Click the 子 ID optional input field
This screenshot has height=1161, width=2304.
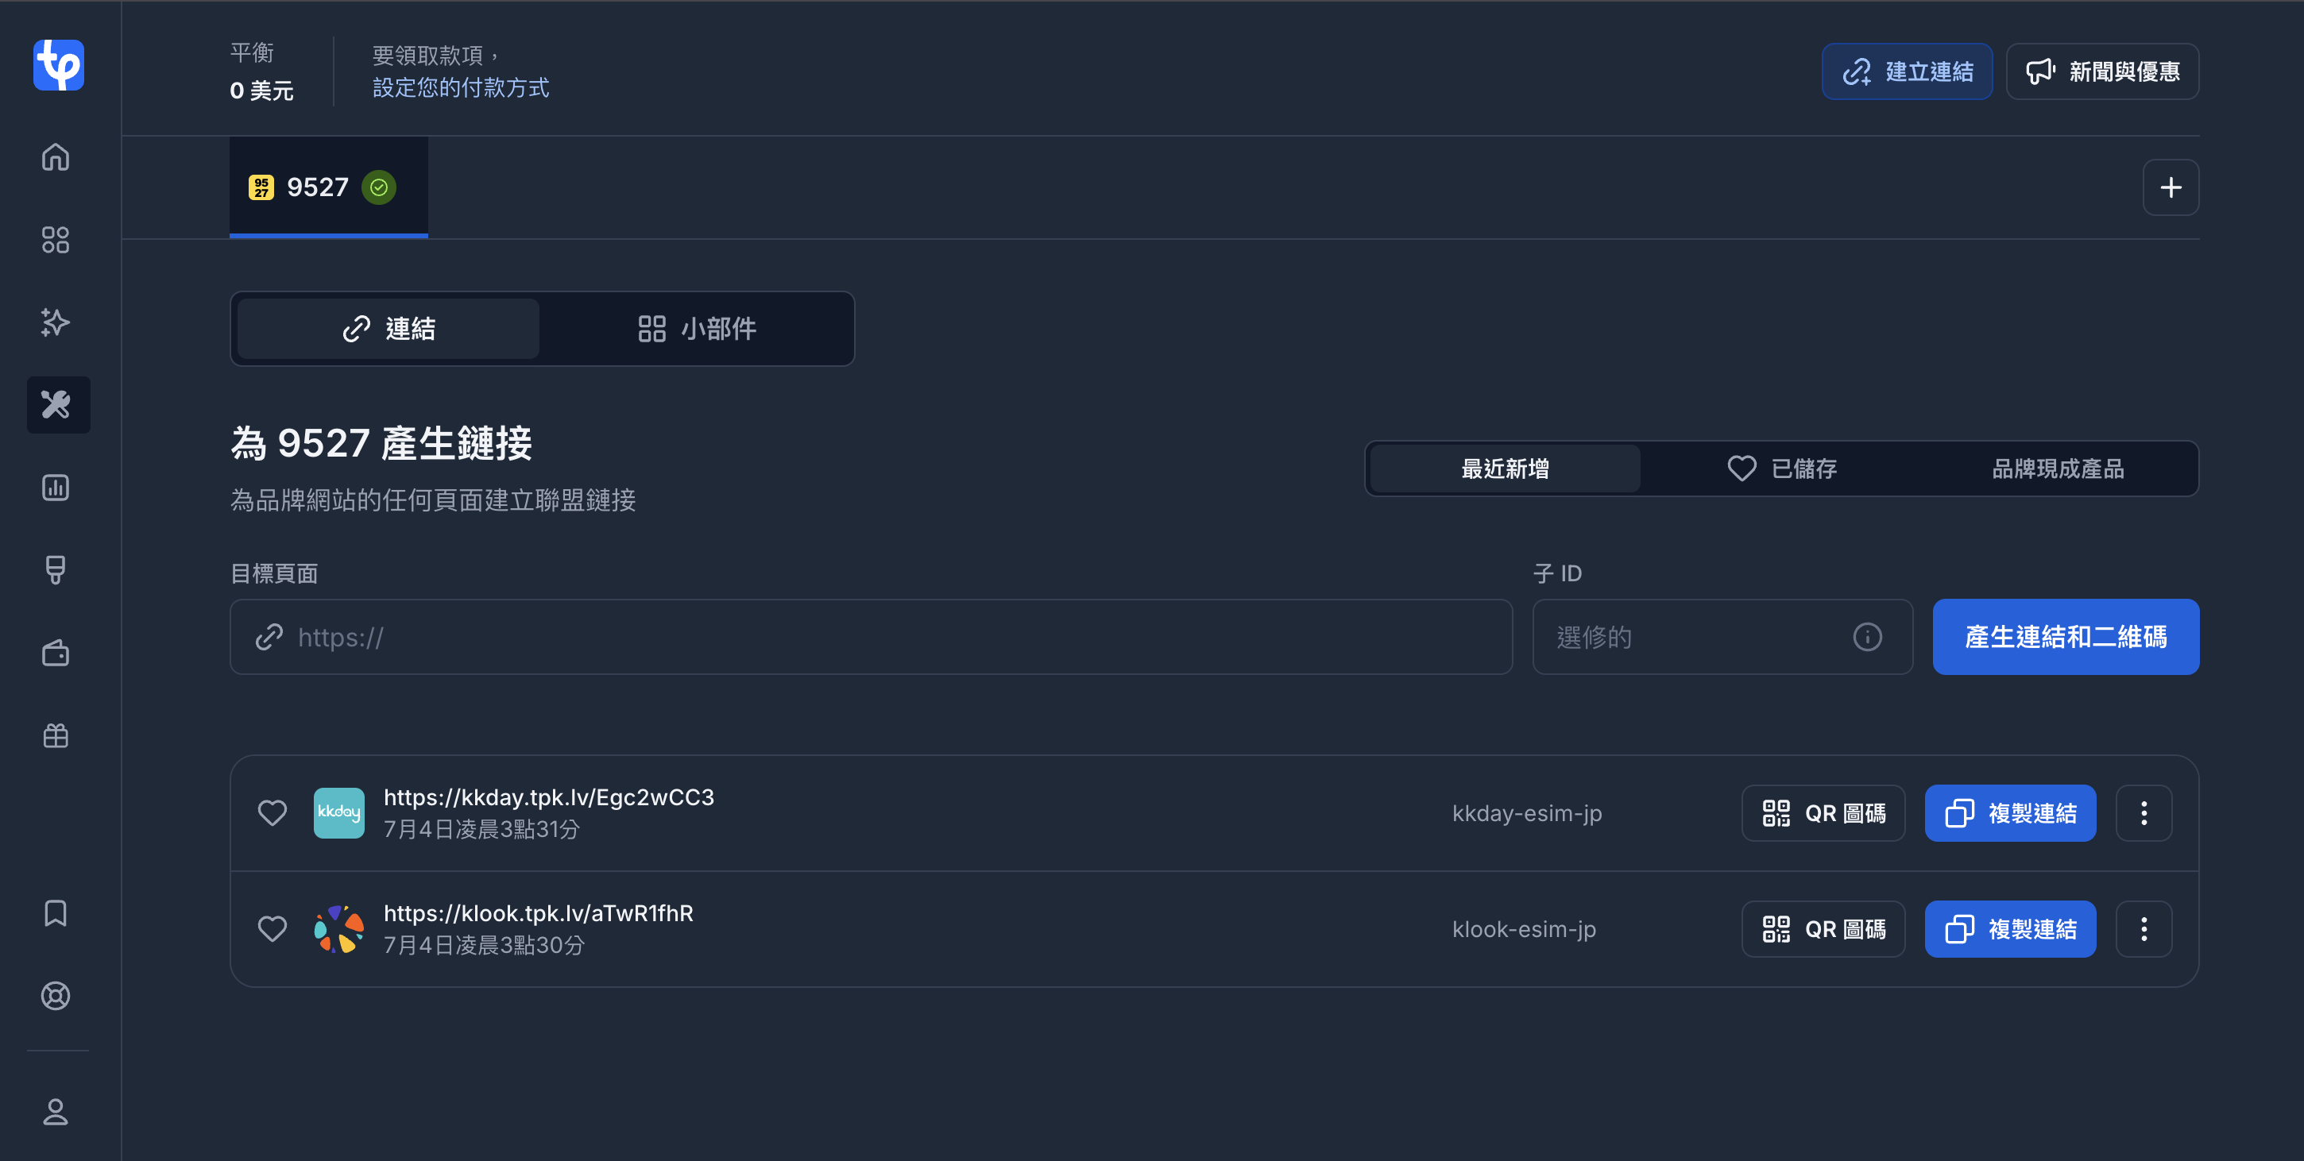[1722, 637]
